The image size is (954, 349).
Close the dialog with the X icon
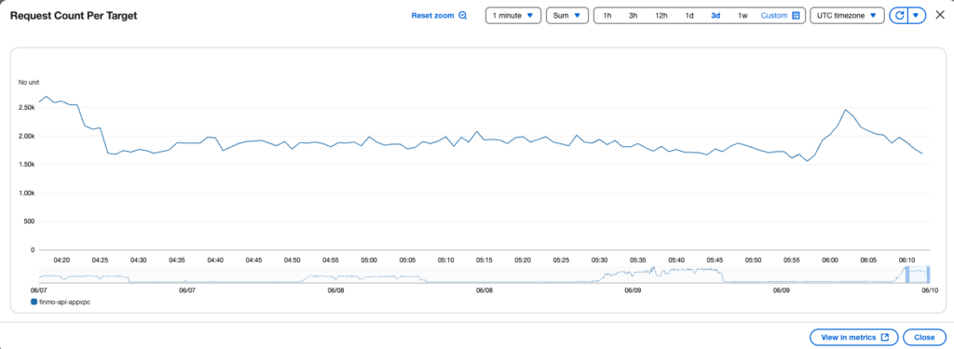click(940, 15)
